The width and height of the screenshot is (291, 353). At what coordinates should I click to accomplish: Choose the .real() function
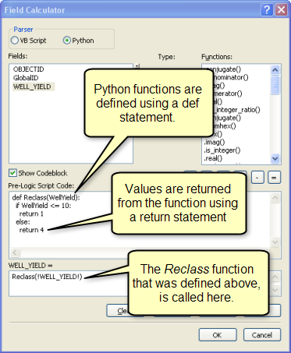pyautogui.click(x=213, y=158)
